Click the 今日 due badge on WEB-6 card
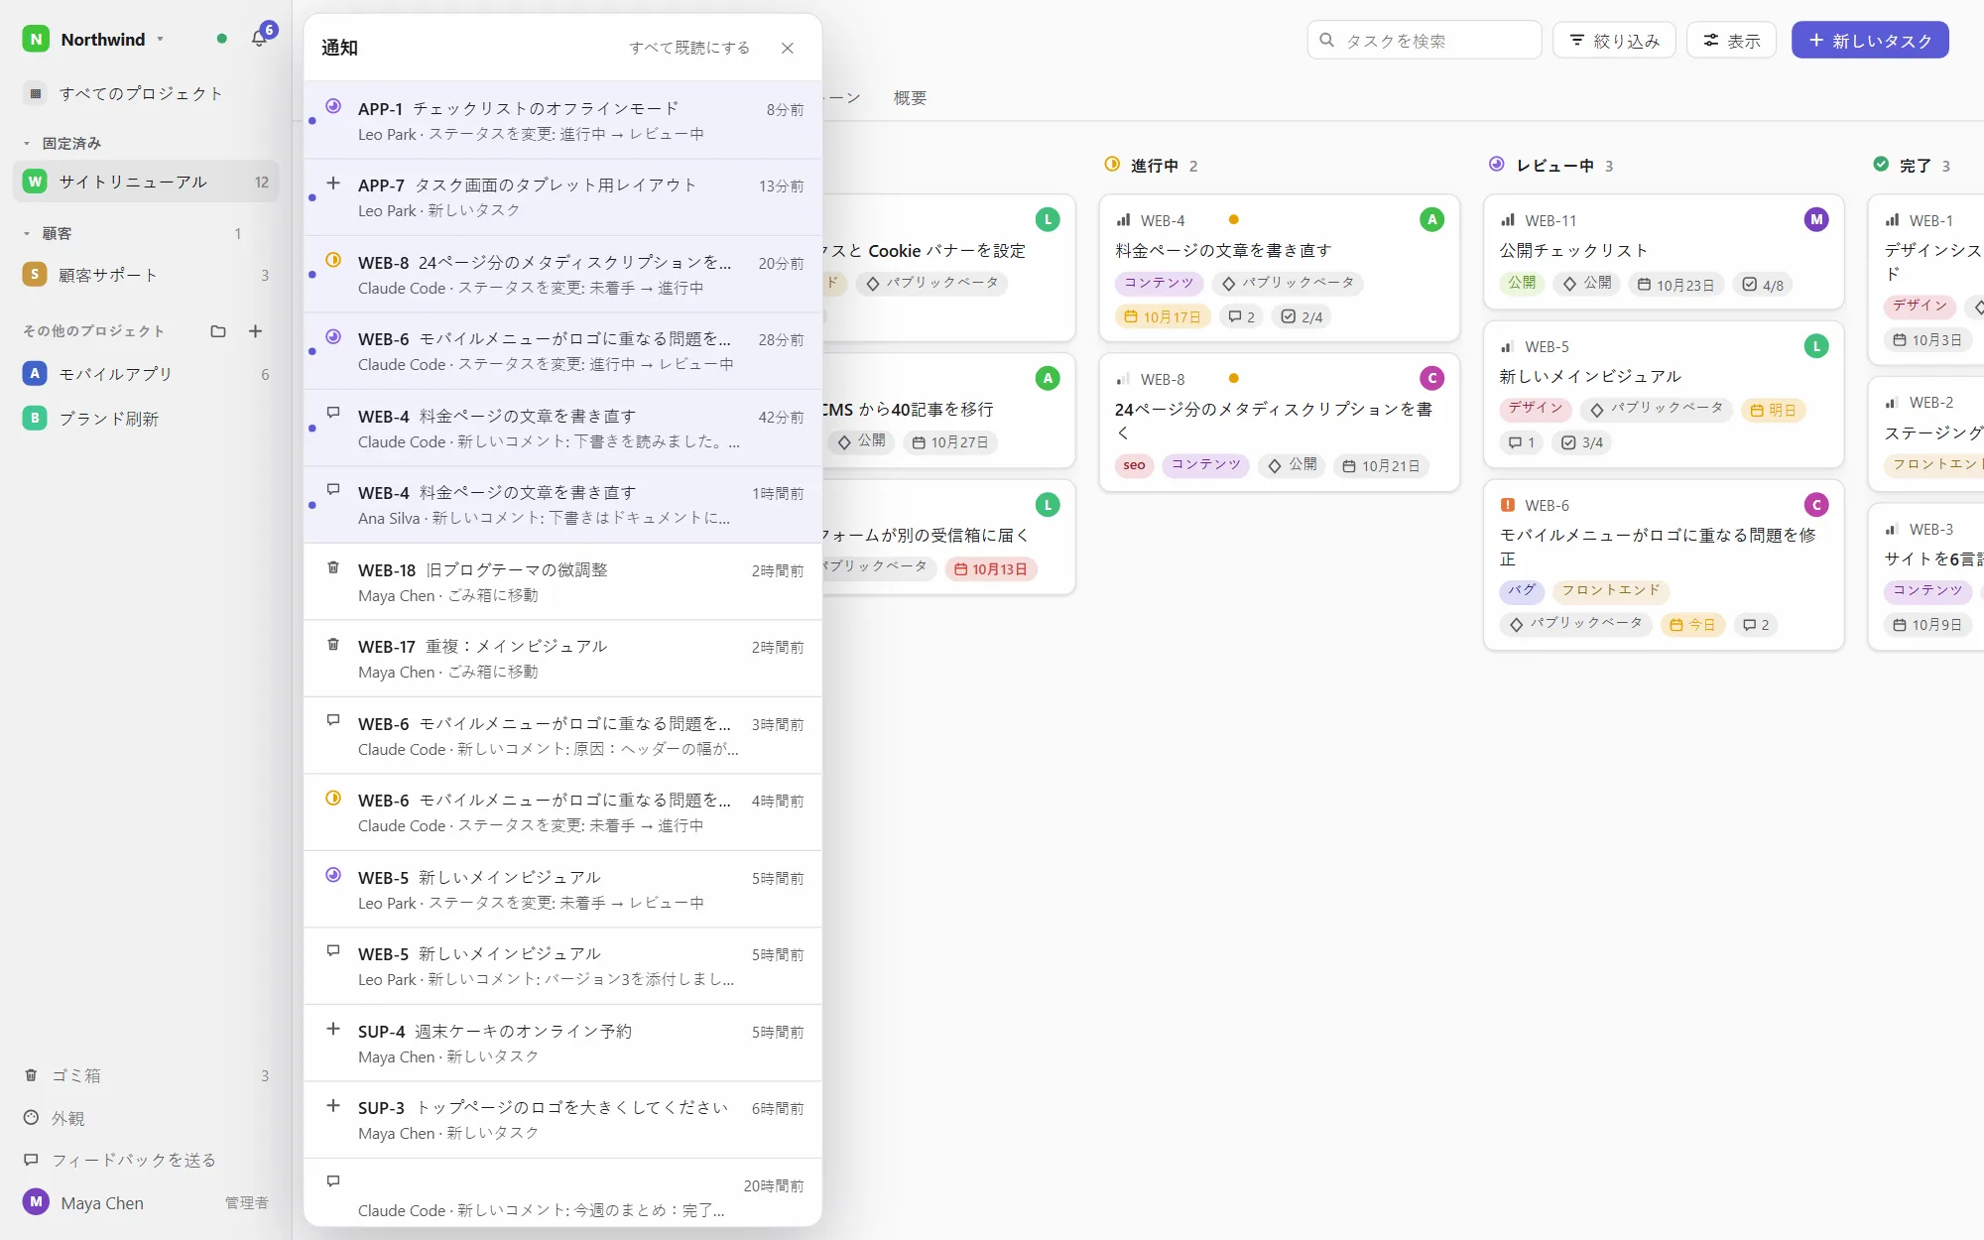The width and height of the screenshot is (1984, 1240). coord(1692,625)
